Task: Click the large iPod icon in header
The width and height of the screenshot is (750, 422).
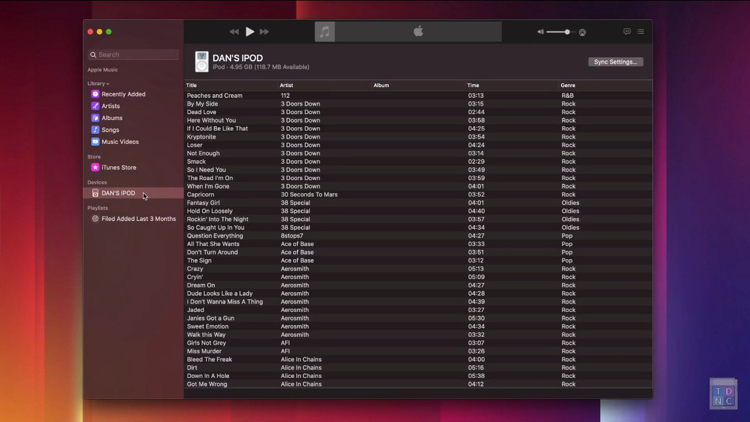Action: click(202, 61)
